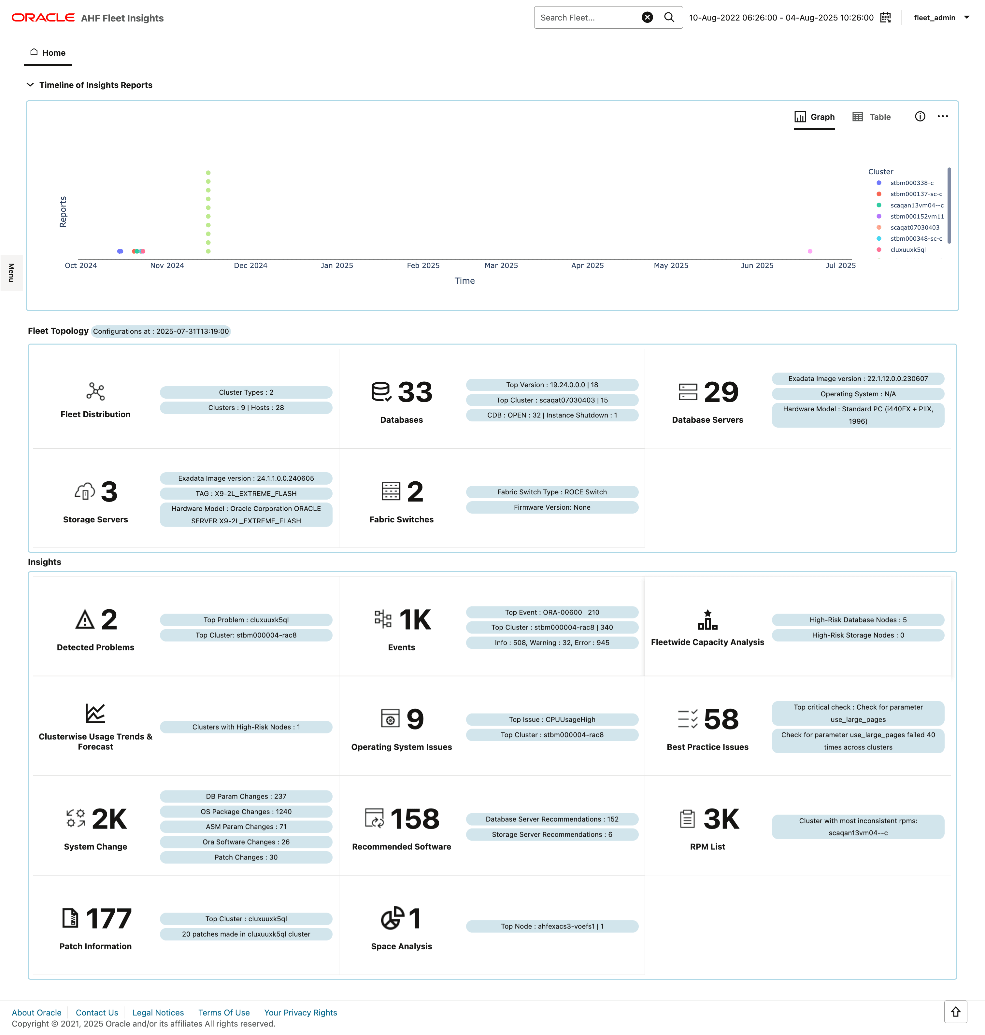Open the fleet_admin user dropdown

point(941,17)
